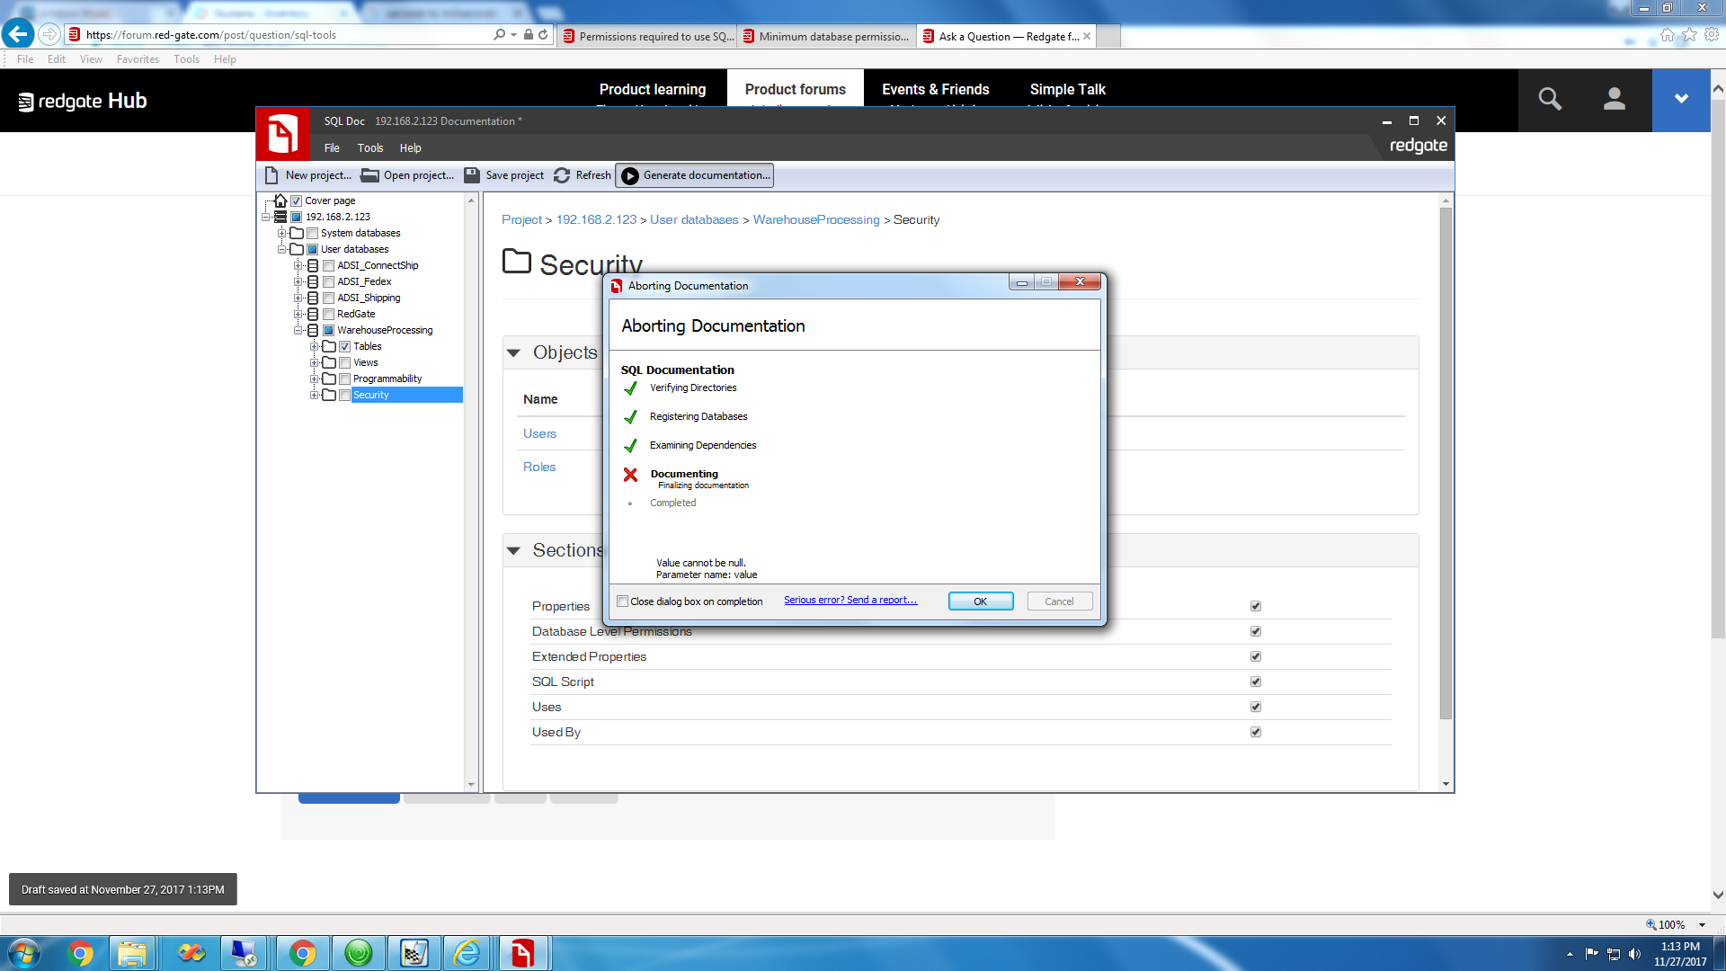Viewport: 1726px width, 971px height.
Task: Click the Open project folder icon
Action: [369, 175]
